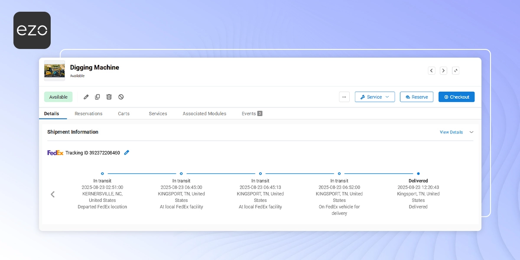Click the left chevron to scroll shipment timeline
Viewport: 520px width, 260px height.
pos(52,194)
